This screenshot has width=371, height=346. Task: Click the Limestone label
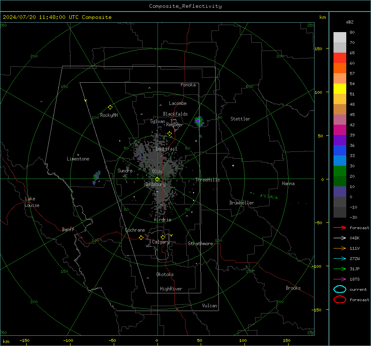click(78, 159)
